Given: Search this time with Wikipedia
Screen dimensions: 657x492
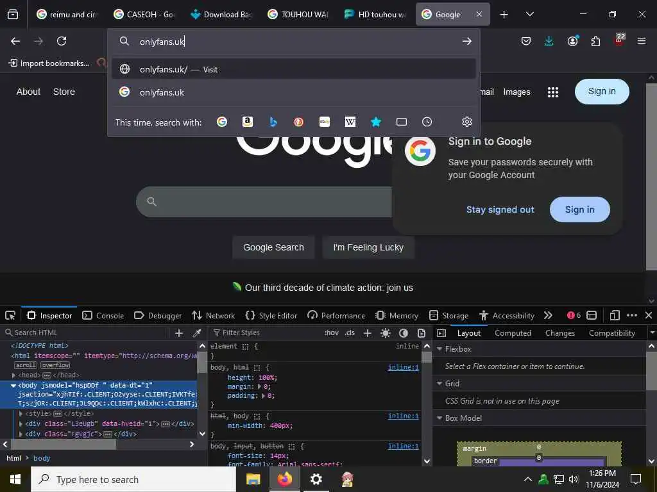Looking at the screenshot, I should point(350,122).
